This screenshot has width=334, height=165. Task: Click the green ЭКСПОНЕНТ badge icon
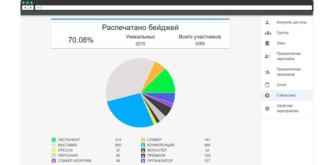(x=54, y=140)
